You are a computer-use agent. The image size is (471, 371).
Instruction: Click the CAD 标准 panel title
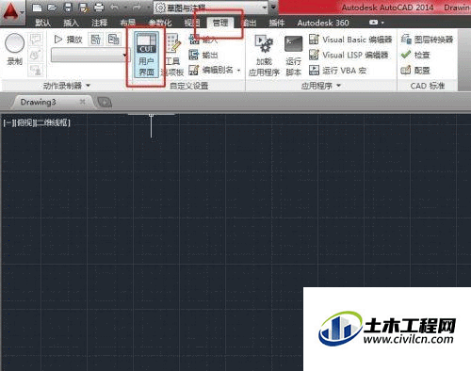[428, 86]
